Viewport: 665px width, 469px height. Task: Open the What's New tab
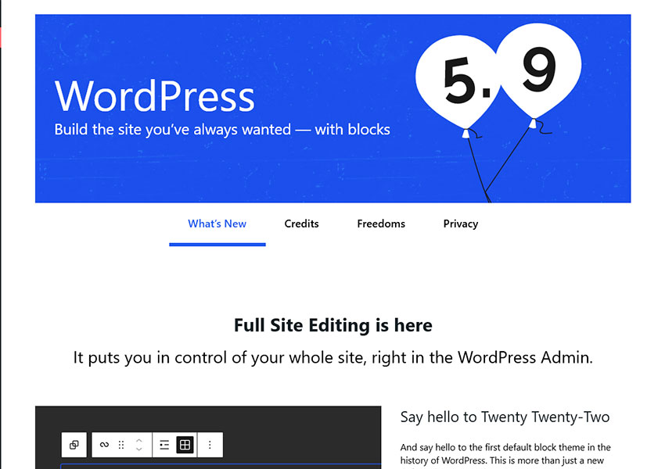(217, 224)
